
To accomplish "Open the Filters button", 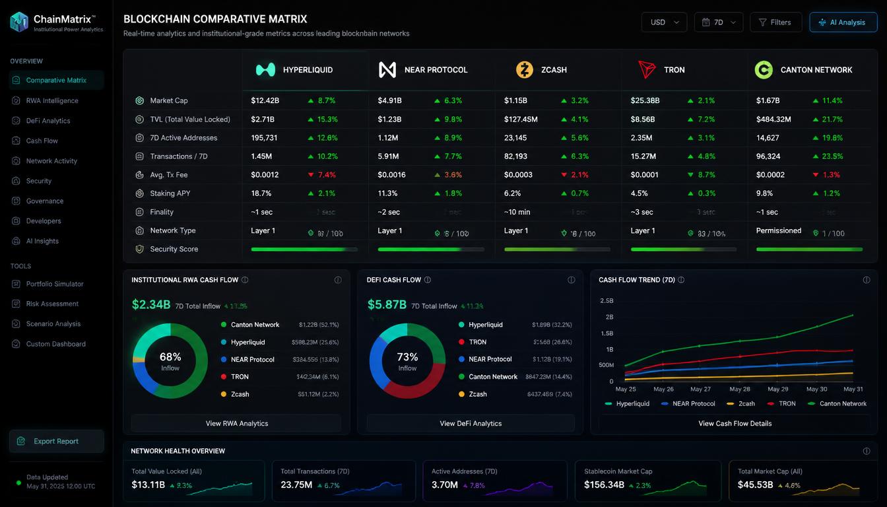I will pos(775,22).
